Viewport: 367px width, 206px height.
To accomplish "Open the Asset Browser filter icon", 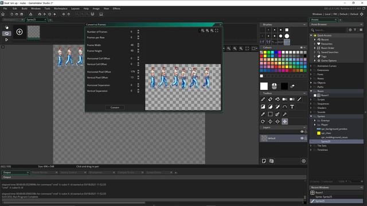I will pos(355,30).
